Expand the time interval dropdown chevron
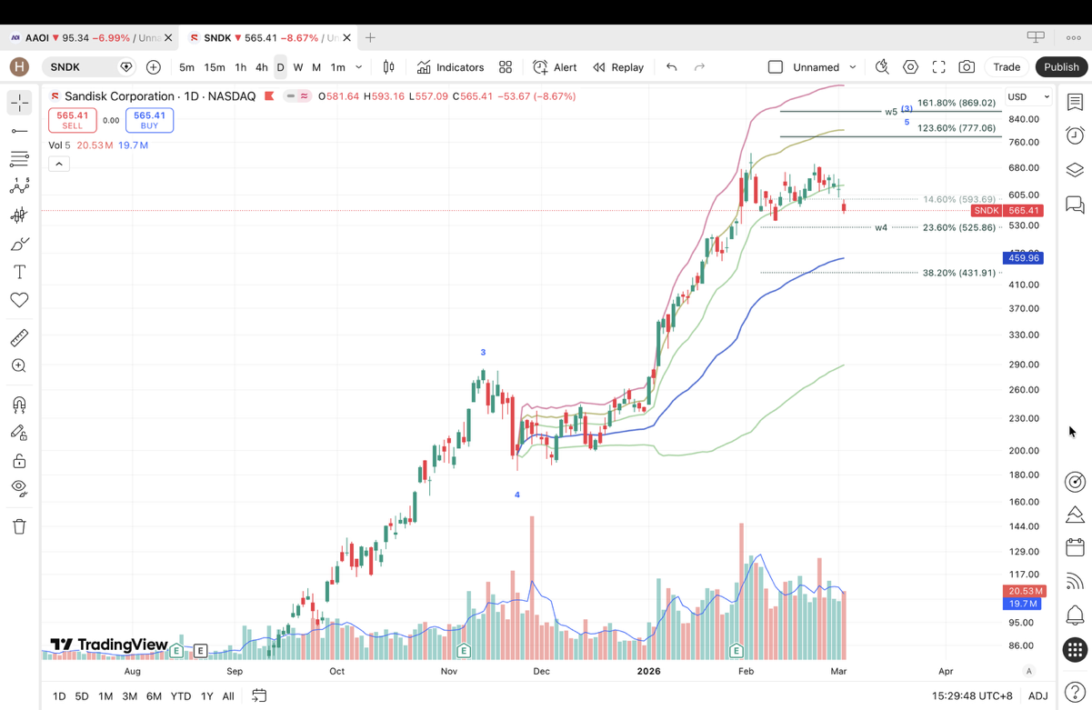Screen dimensions: 1092x710 [x=359, y=67]
